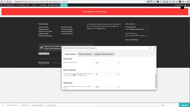Reload the page with refresh icon

[7, 1]
